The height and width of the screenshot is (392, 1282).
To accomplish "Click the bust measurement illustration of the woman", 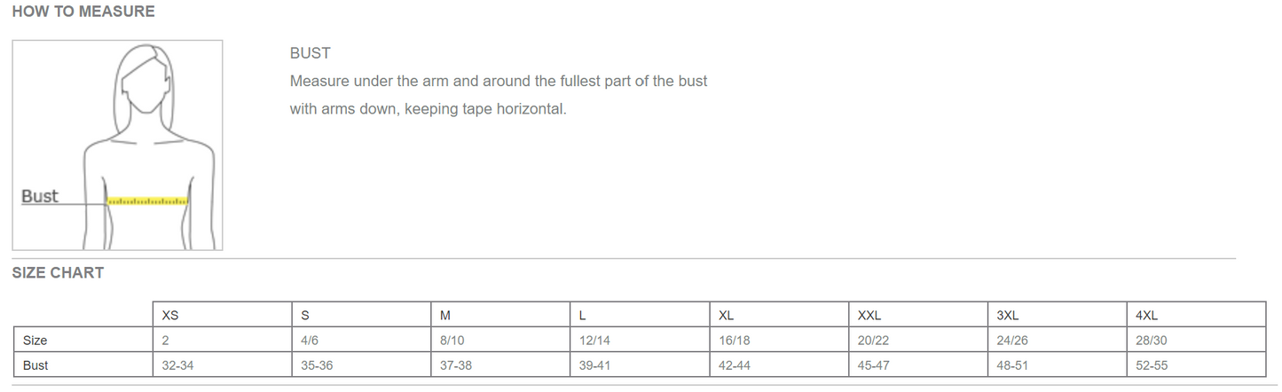I will (117, 145).
